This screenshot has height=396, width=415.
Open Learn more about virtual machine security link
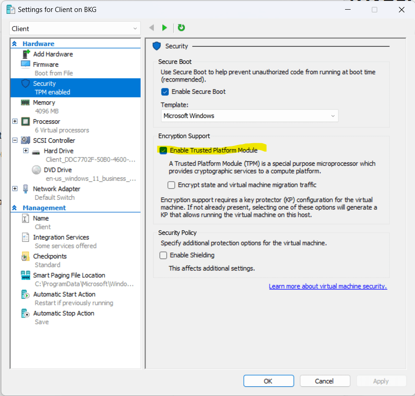[x=328, y=286]
